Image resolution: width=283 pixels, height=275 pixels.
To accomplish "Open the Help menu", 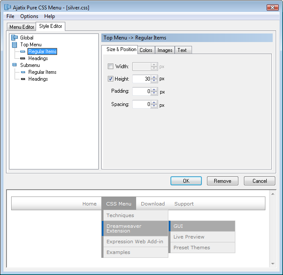I will tap(49, 16).
